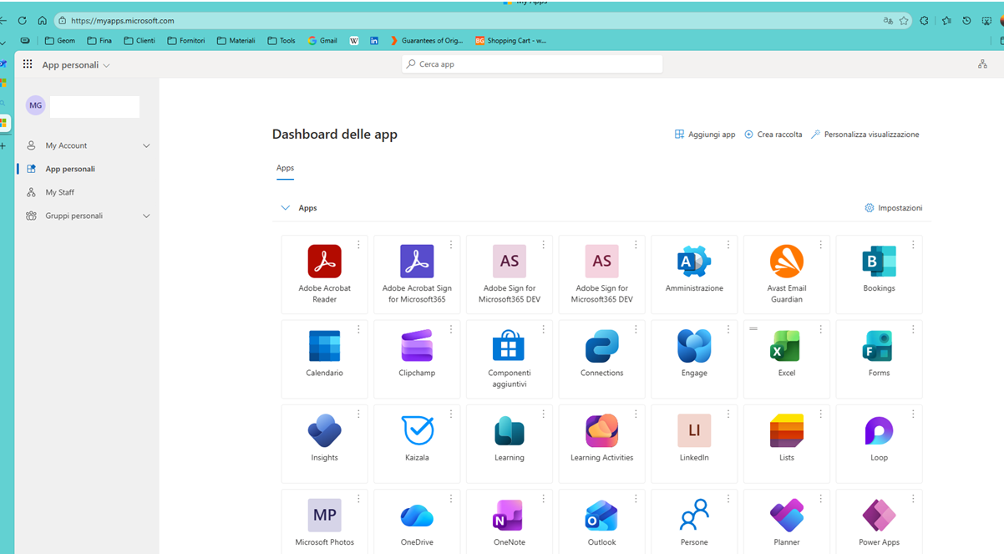Launch the Amministrazione app

[x=694, y=274]
